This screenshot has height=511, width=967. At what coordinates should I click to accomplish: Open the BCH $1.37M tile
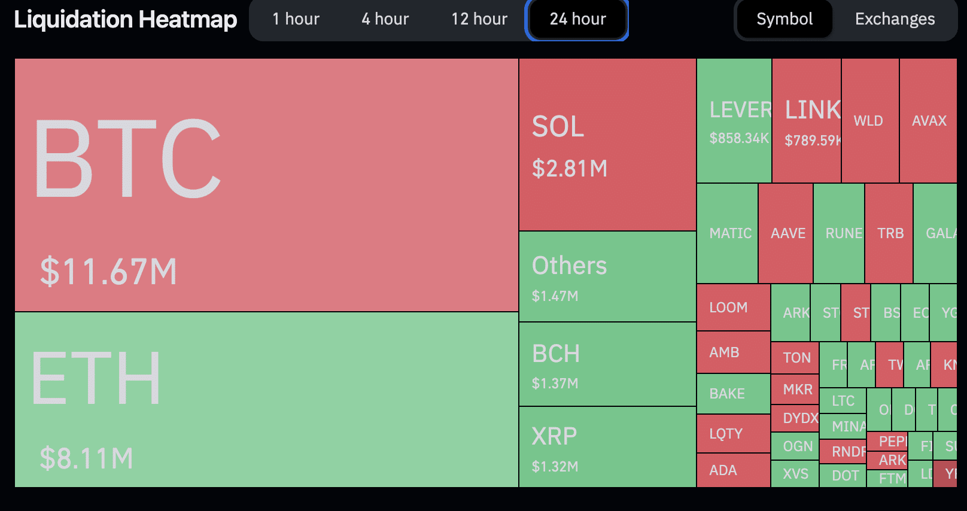tap(607, 364)
